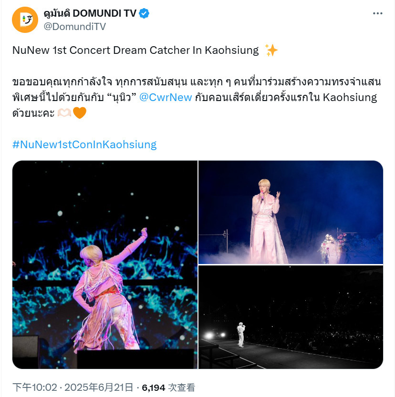Click the blue verified badge icon
This screenshot has height=397, width=395.
pyautogui.click(x=144, y=13)
